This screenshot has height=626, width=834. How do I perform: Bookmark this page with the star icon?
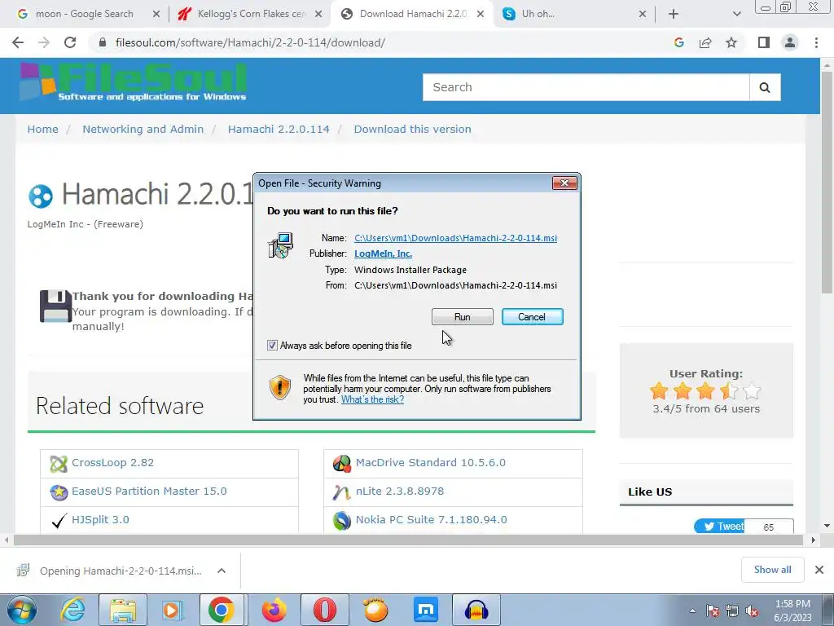coord(731,42)
